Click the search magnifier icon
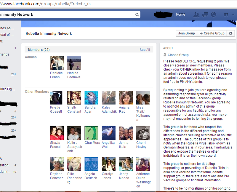This screenshot has height=192, width=237. [137, 15]
